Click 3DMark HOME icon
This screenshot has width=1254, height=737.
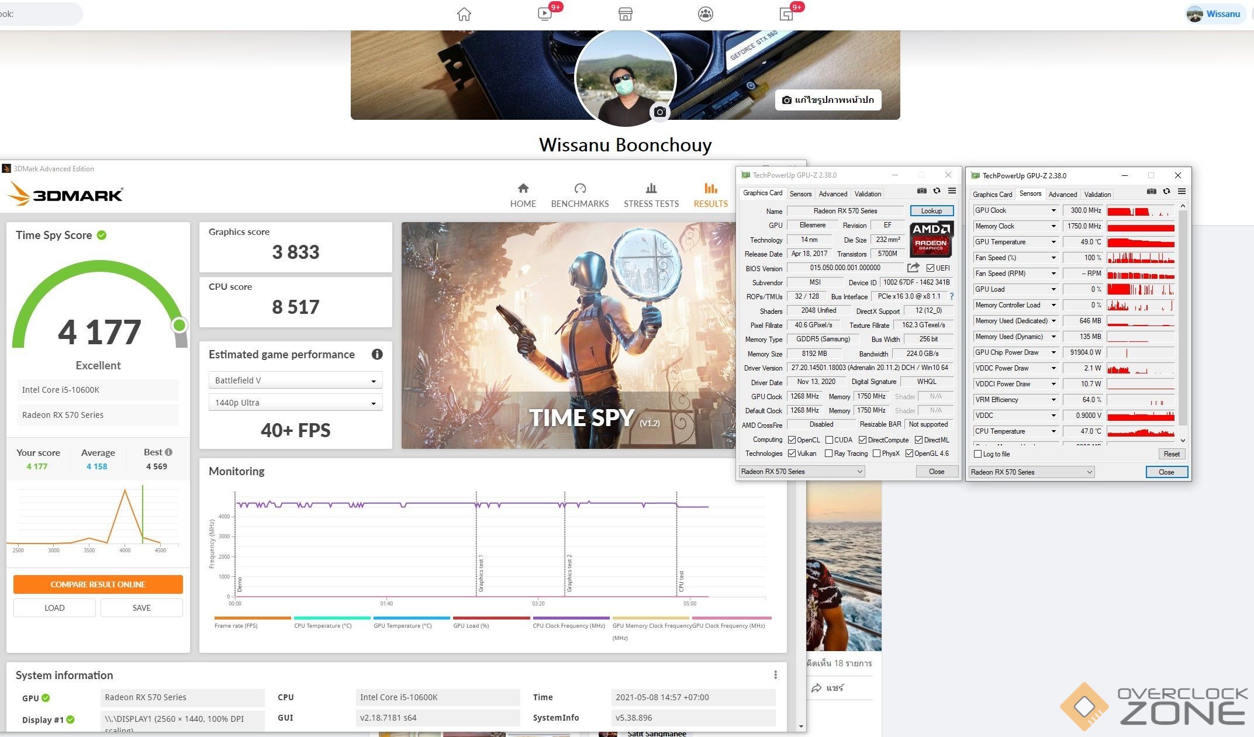coord(523,189)
